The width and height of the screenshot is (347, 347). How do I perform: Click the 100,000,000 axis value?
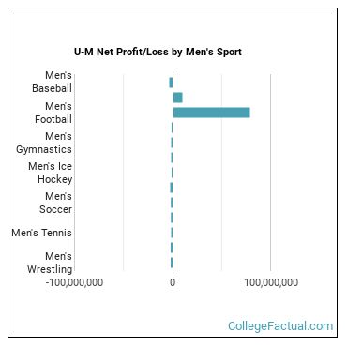point(271,282)
